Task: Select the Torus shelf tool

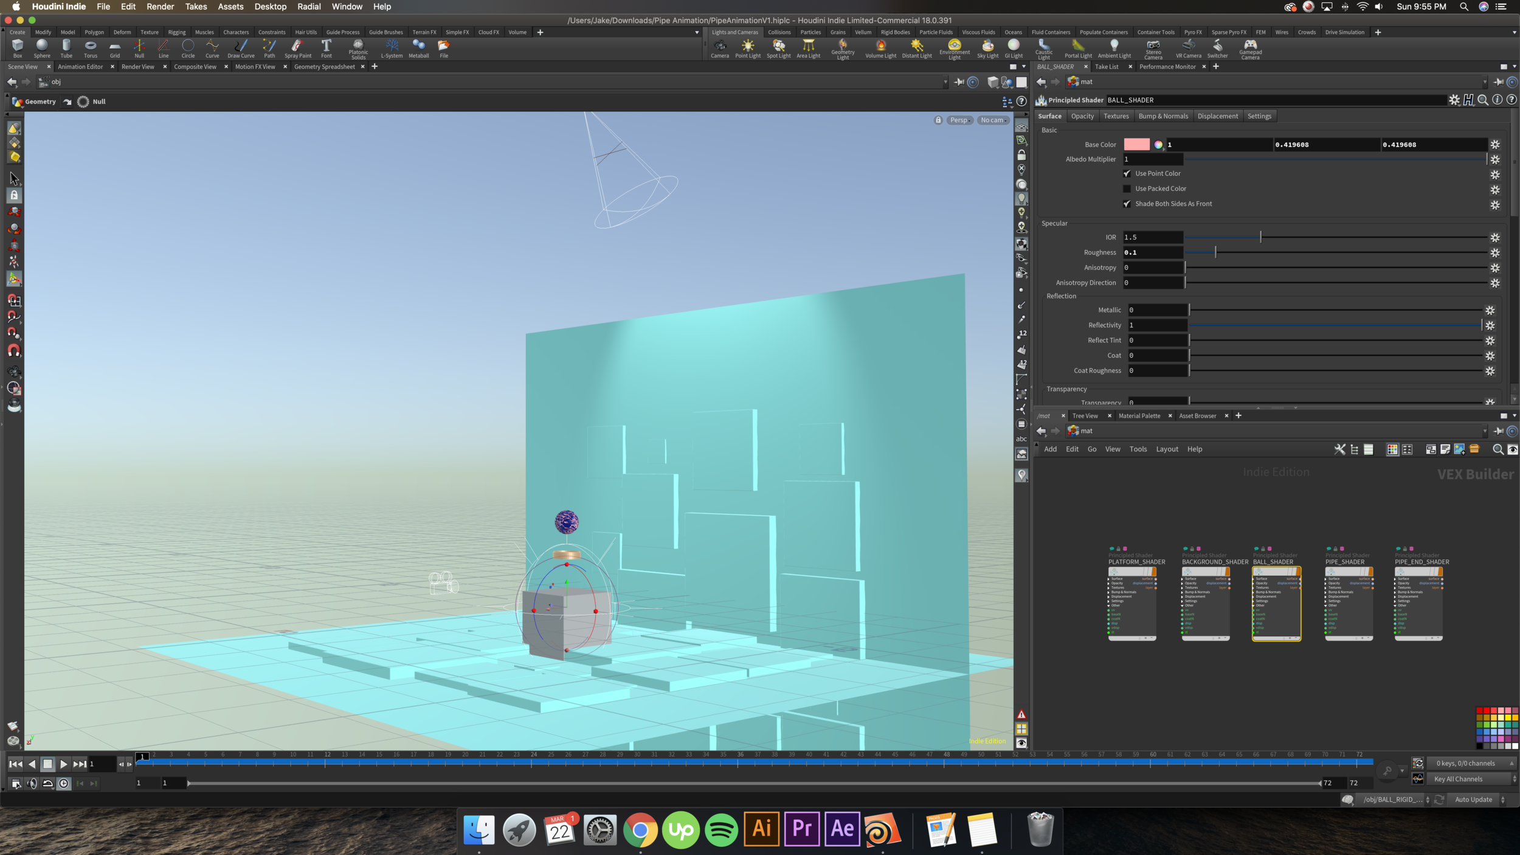Action: pos(91,49)
